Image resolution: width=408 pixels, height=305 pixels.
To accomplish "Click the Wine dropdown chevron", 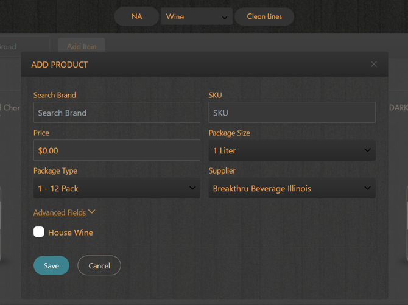I will click(x=225, y=18).
